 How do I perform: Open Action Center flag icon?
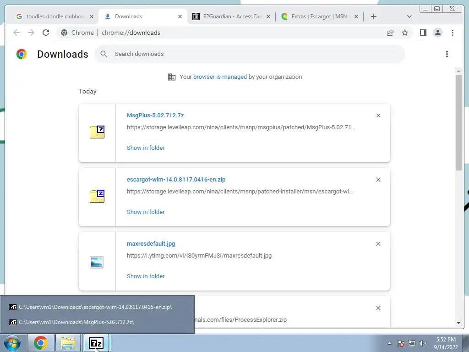(401, 343)
